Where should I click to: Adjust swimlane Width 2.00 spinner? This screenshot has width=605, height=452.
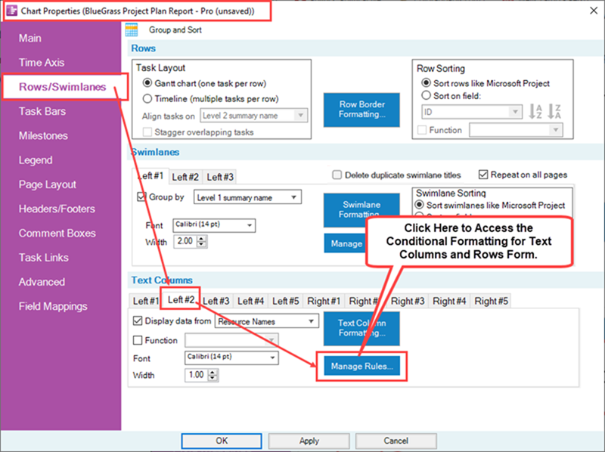(x=202, y=241)
